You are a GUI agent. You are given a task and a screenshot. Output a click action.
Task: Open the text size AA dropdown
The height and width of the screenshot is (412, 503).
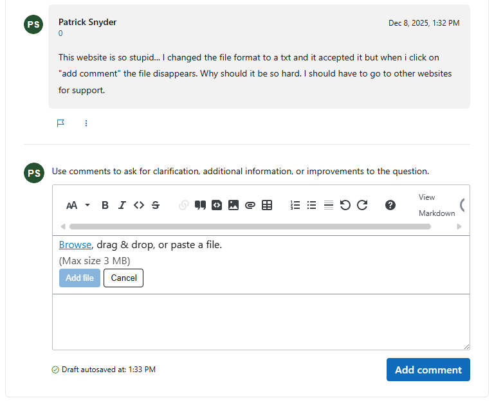coord(78,205)
